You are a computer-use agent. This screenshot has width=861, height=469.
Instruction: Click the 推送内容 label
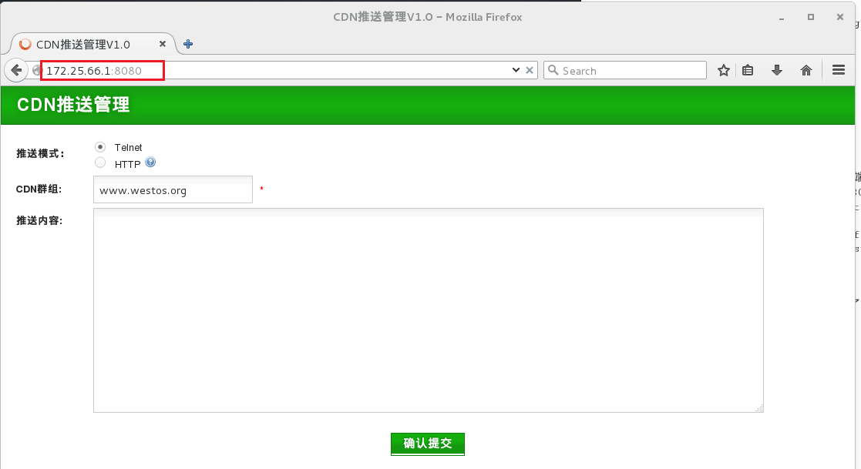click(x=39, y=220)
